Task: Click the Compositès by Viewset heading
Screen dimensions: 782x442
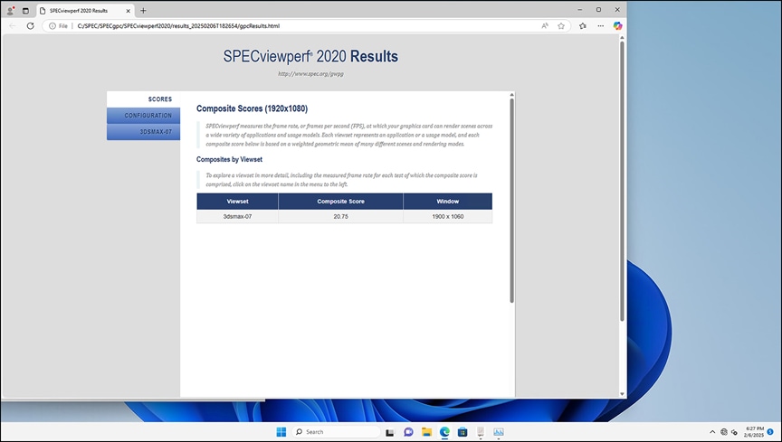Action: click(229, 159)
